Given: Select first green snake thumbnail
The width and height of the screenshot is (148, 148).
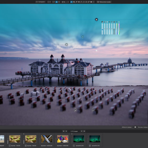Looking at the screenshot, I should pos(15,139).
